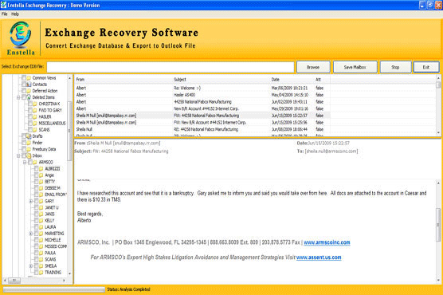Enable the Freebusy Data checkbox
This screenshot has height=295, width=443.
pos(24,149)
